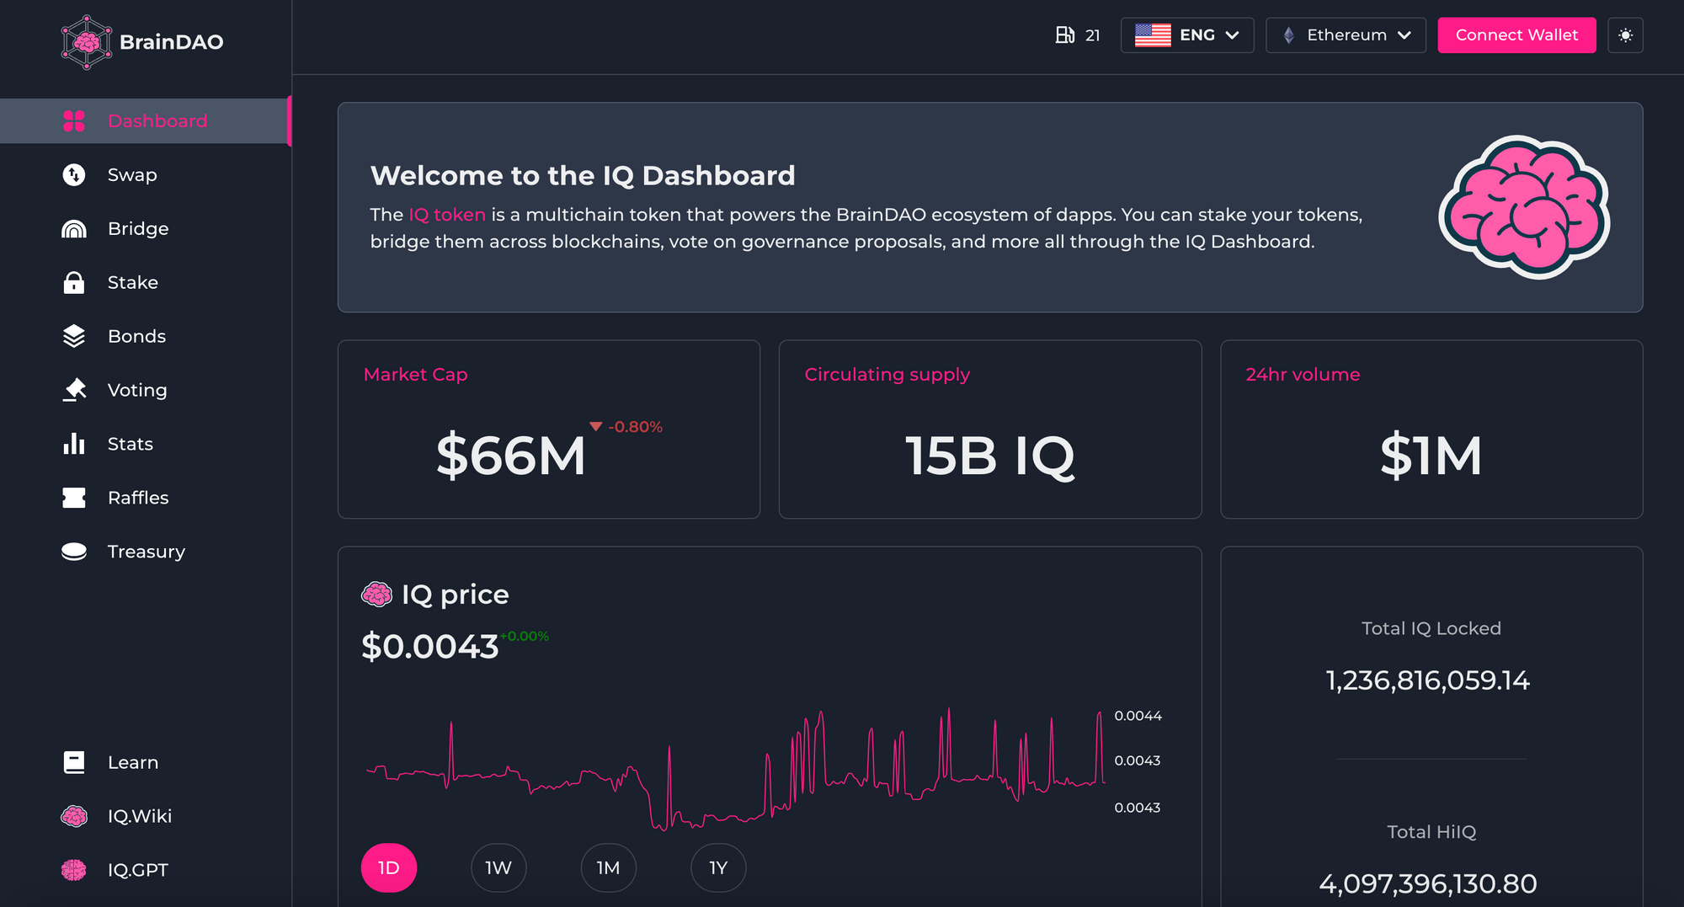Follow the IQ token link
The image size is (1684, 907).
(x=446, y=215)
